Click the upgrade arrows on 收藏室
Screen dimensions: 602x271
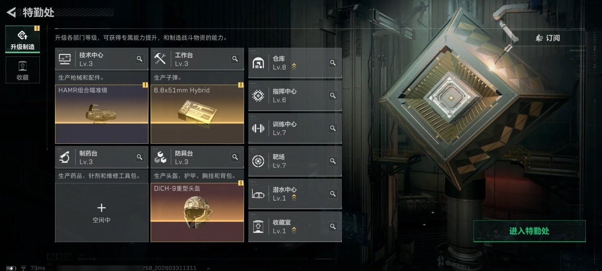pos(294,230)
